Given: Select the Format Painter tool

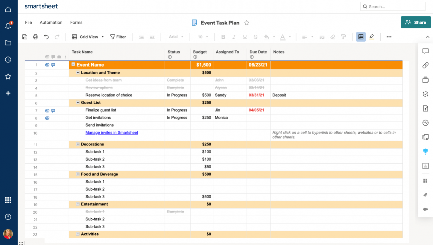Looking at the screenshot, I should coord(343,37).
